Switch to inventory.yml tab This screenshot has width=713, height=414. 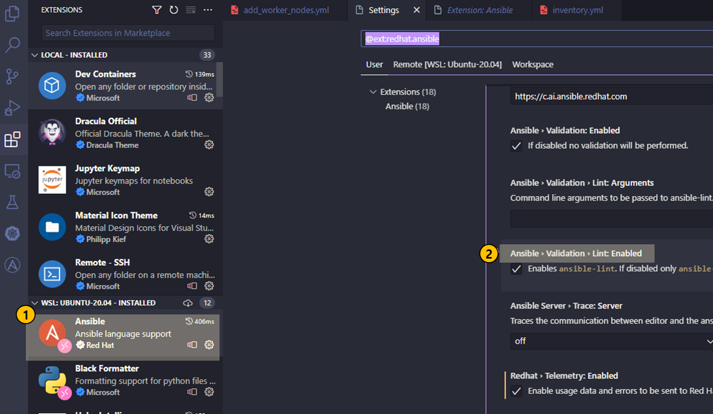click(x=578, y=10)
